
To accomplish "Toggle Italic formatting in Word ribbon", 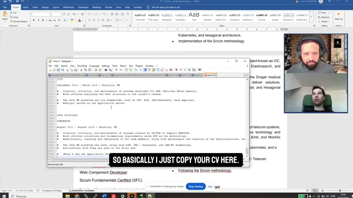I will [38, 20].
